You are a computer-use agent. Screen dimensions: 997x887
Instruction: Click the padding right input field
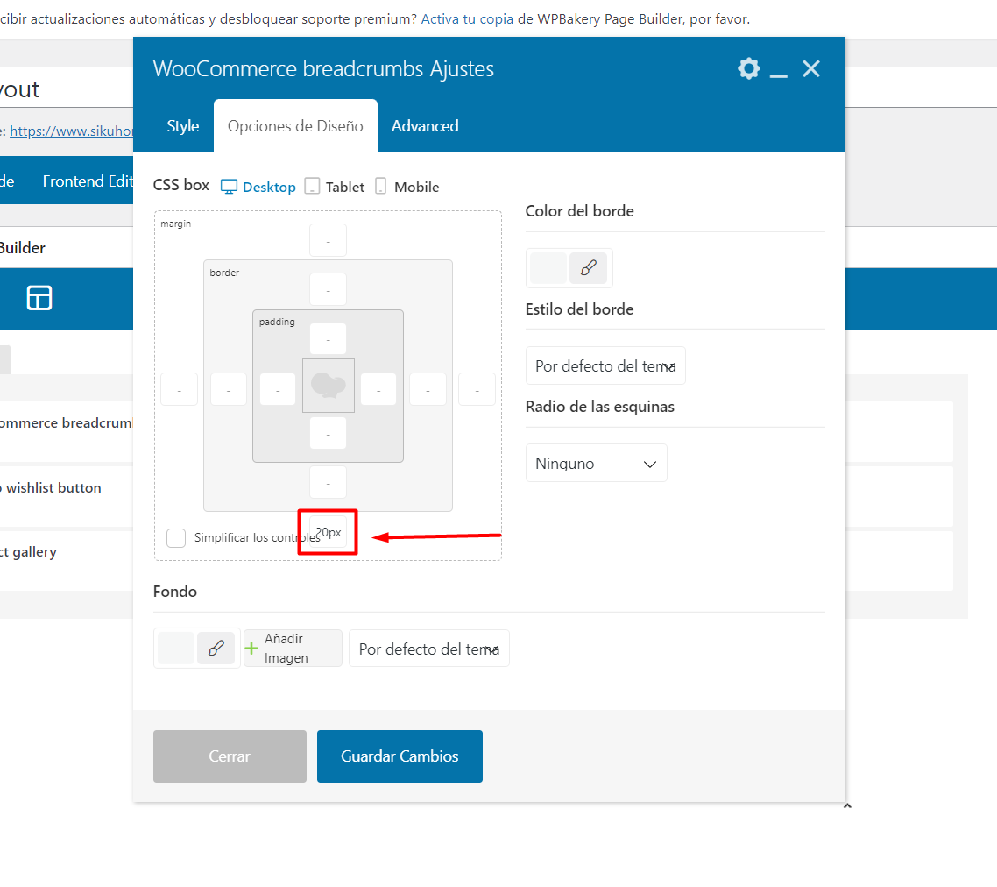tap(378, 389)
